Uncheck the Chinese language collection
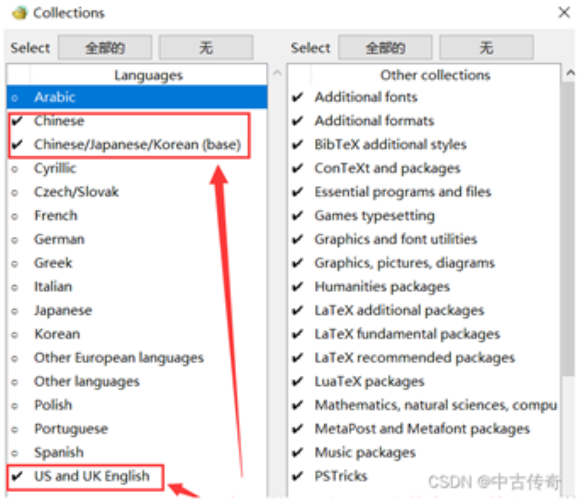The image size is (577, 500). pyautogui.click(x=137, y=121)
